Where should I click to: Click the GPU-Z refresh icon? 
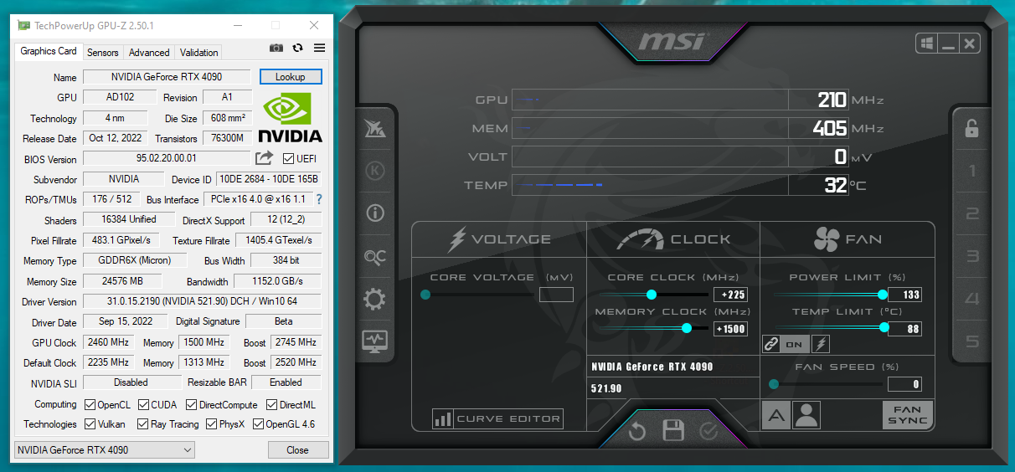297,49
